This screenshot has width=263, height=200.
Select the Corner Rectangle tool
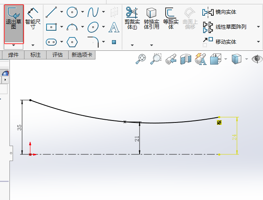point(51,27)
